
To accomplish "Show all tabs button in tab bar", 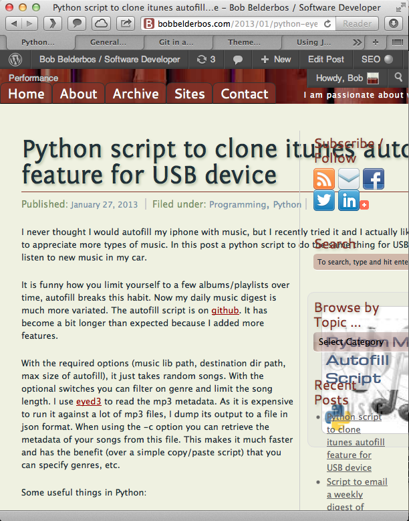I will pyautogui.click(x=398, y=42).
